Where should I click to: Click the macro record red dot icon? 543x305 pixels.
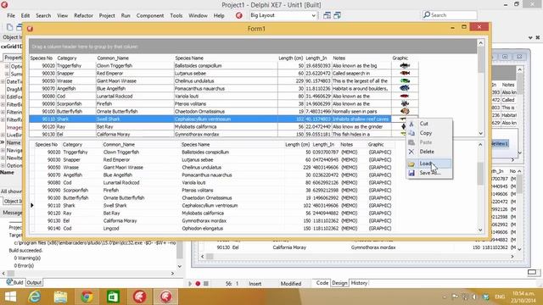198,284
